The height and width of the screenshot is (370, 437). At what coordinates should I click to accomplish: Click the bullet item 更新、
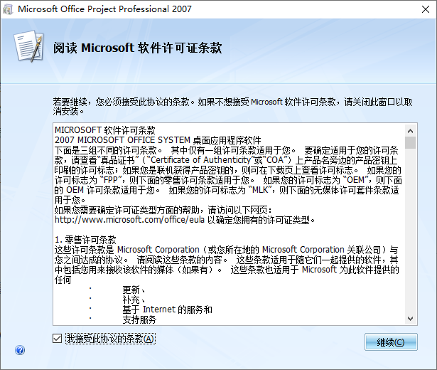pos(134,290)
